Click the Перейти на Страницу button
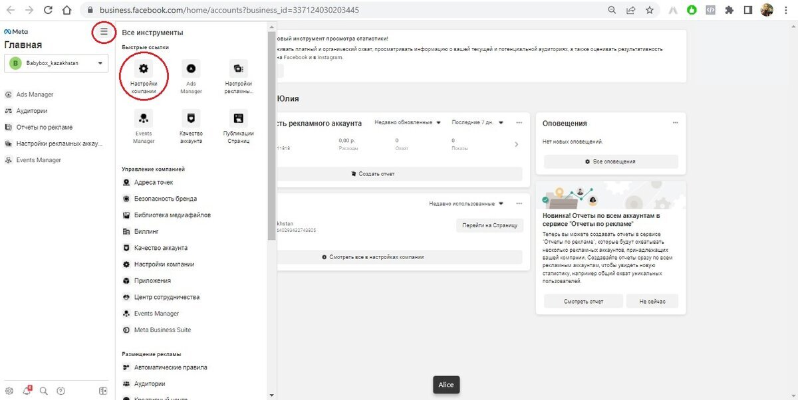798x400 pixels. pyautogui.click(x=489, y=225)
